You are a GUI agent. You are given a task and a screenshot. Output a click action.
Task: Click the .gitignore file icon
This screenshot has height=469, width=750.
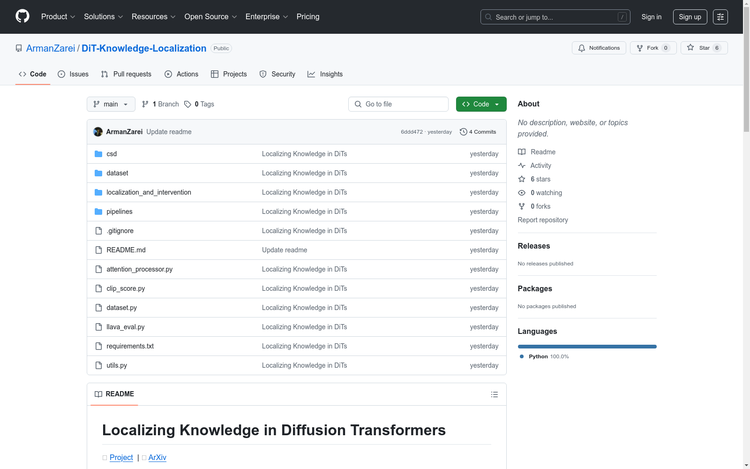[x=98, y=231]
